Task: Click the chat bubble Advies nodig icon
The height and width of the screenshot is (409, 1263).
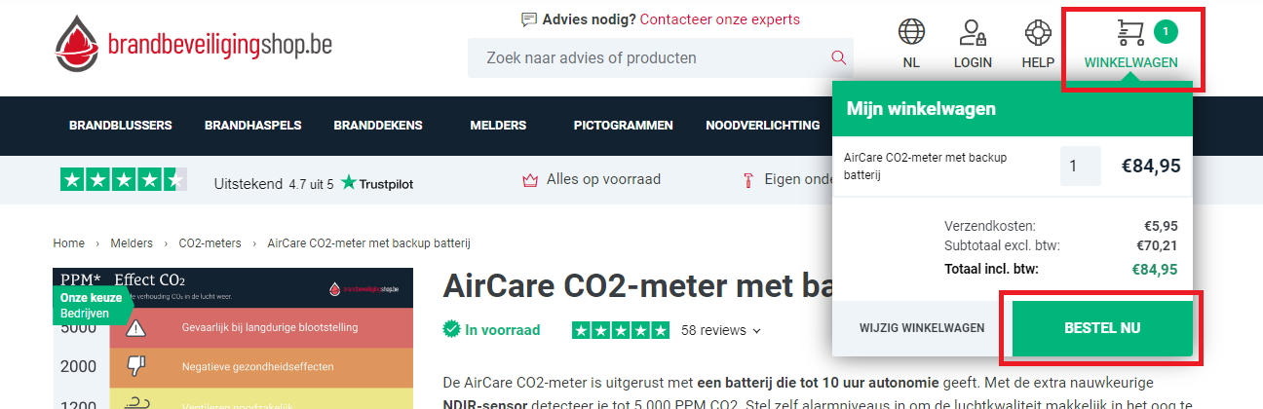Action: (529, 19)
